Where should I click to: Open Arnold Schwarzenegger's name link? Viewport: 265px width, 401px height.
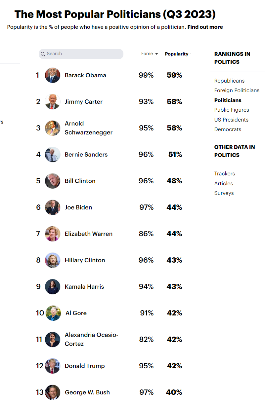tap(88, 128)
